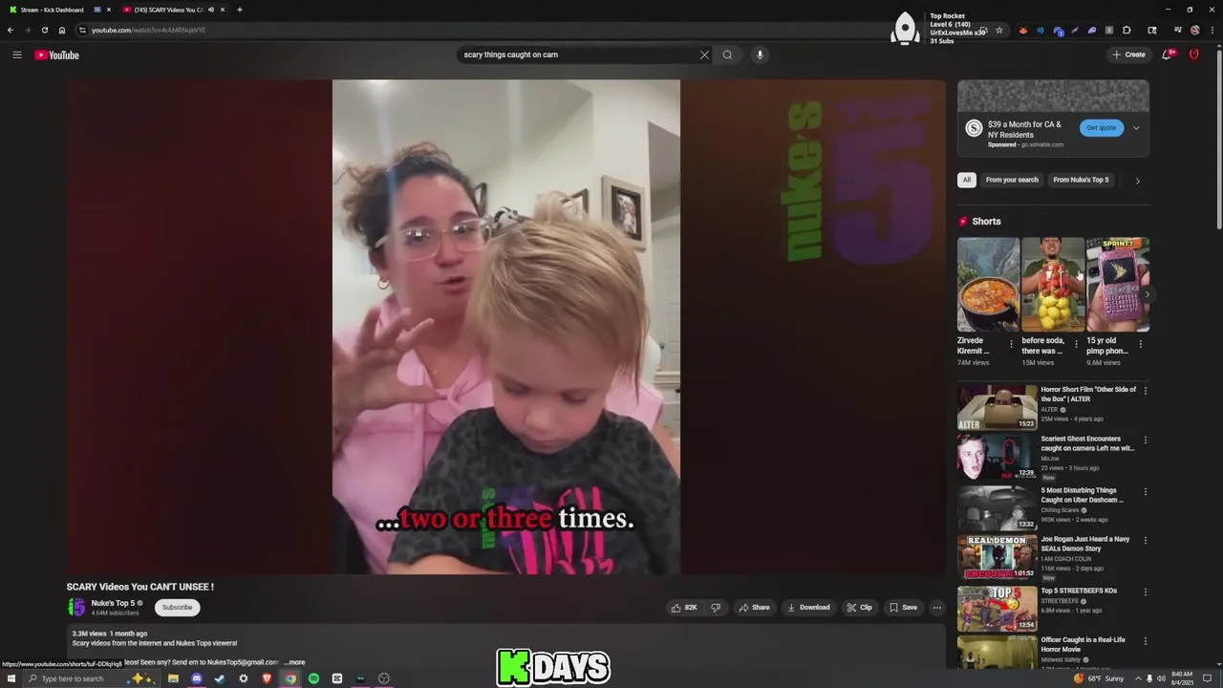Open 15 yr old pimp phone short
1223x688 pixels.
1117,284
